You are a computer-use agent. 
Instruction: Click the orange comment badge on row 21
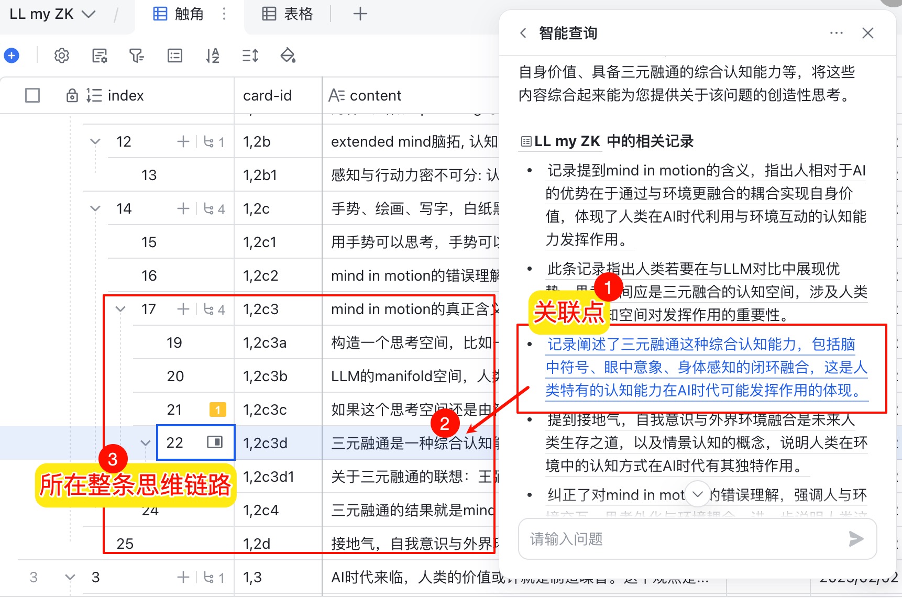[x=217, y=409]
